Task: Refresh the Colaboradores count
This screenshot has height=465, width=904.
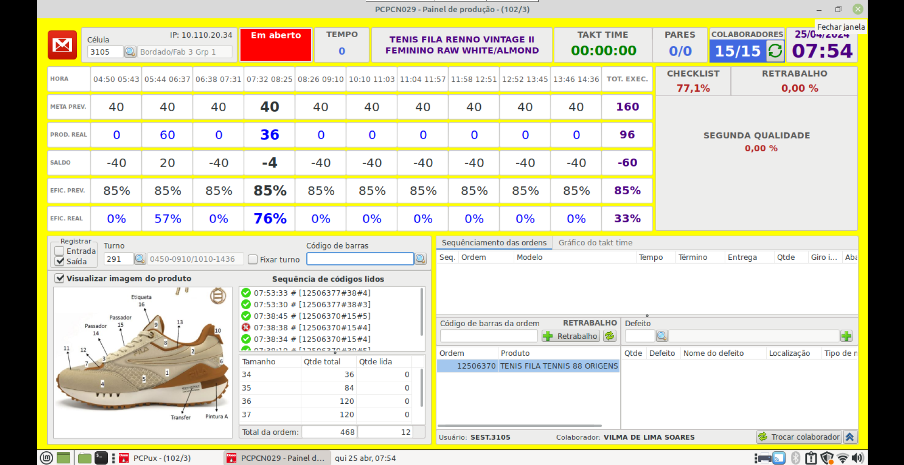Action: click(775, 51)
